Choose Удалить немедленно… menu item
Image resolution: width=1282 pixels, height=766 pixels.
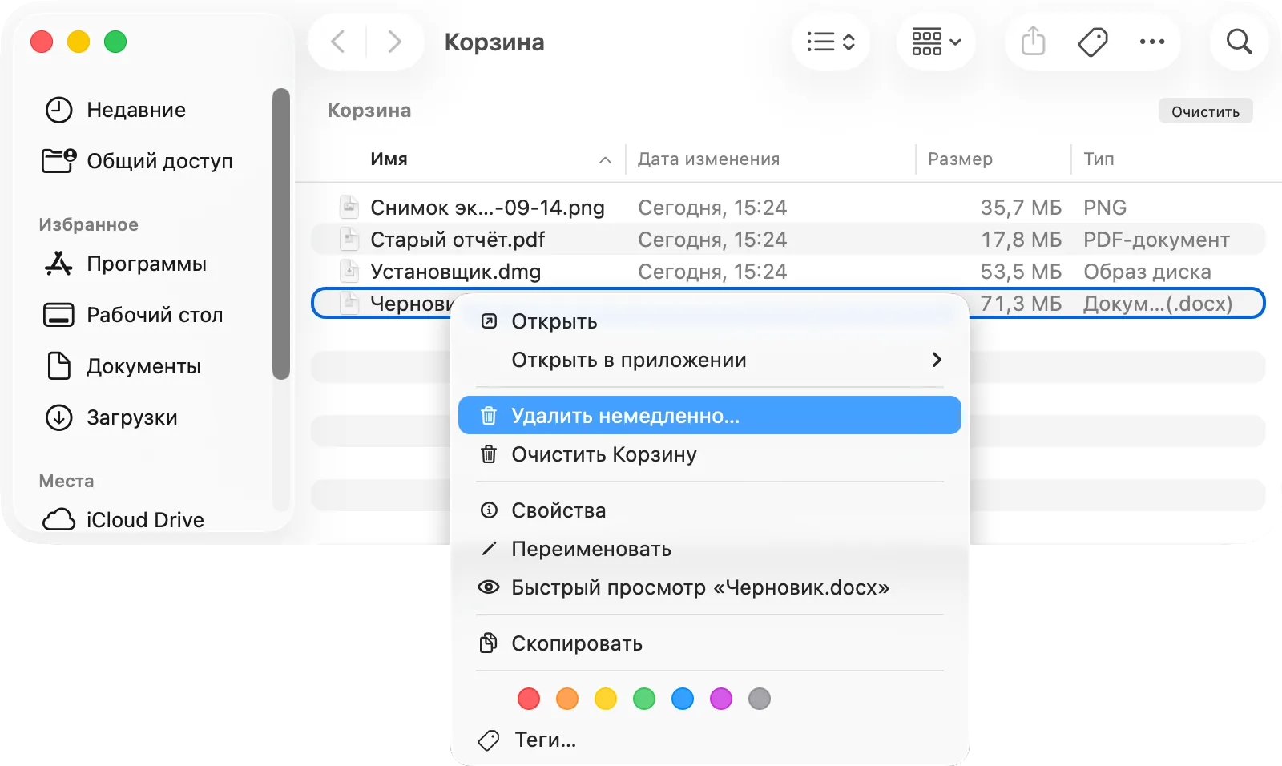[709, 415]
